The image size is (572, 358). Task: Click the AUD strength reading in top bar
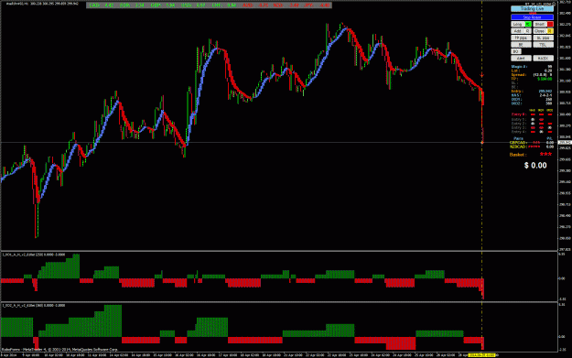tap(255, 5)
